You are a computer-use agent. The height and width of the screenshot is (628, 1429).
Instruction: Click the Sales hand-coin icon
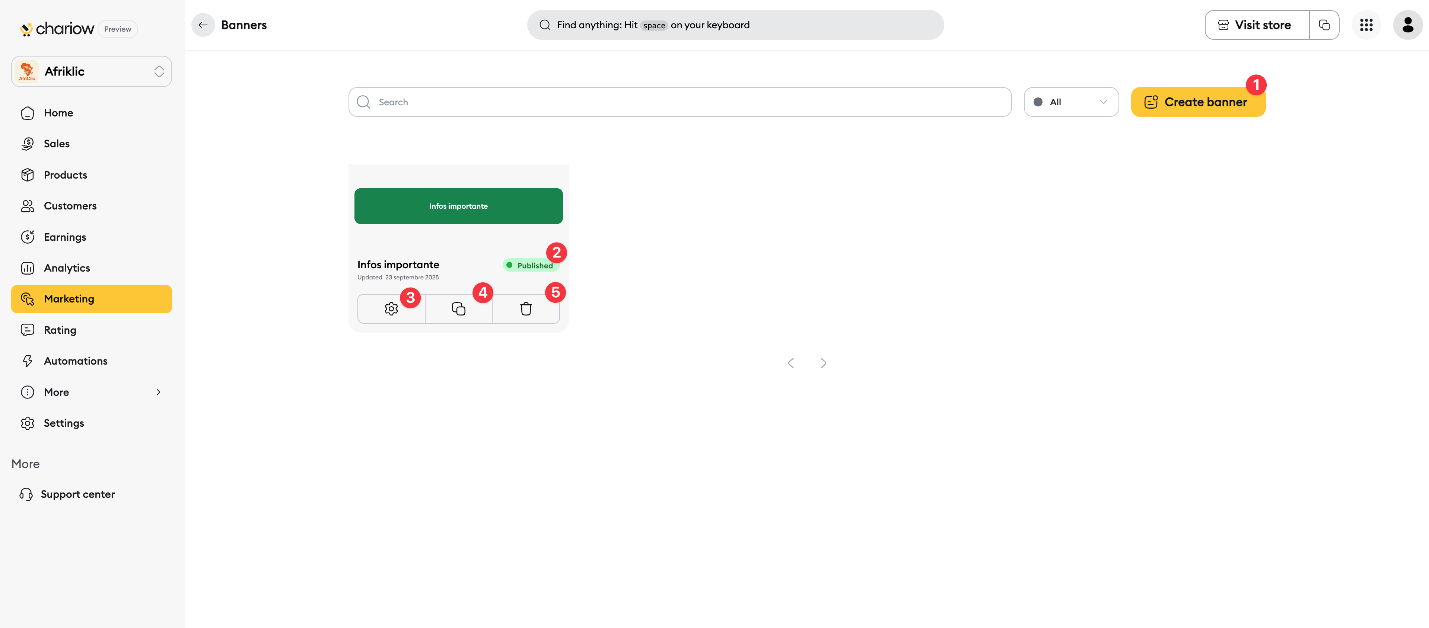[x=28, y=144]
